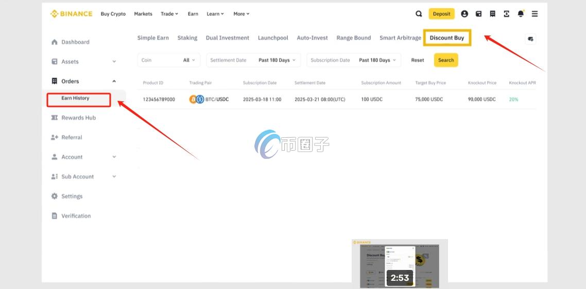The width and height of the screenshot is (586, 289).
Task: Open the hamburger menu icon
Action: point(535,14)
